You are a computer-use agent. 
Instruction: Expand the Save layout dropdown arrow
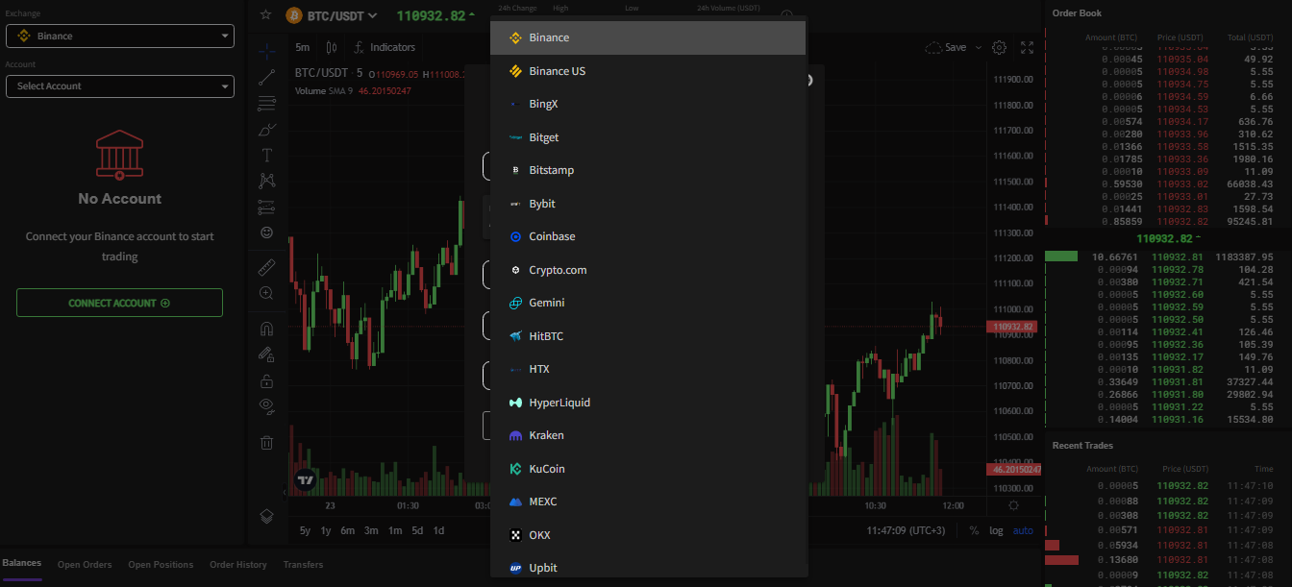click(979, 47)
